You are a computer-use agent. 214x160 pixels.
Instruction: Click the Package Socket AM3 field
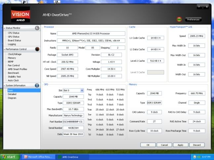(67, 55)
